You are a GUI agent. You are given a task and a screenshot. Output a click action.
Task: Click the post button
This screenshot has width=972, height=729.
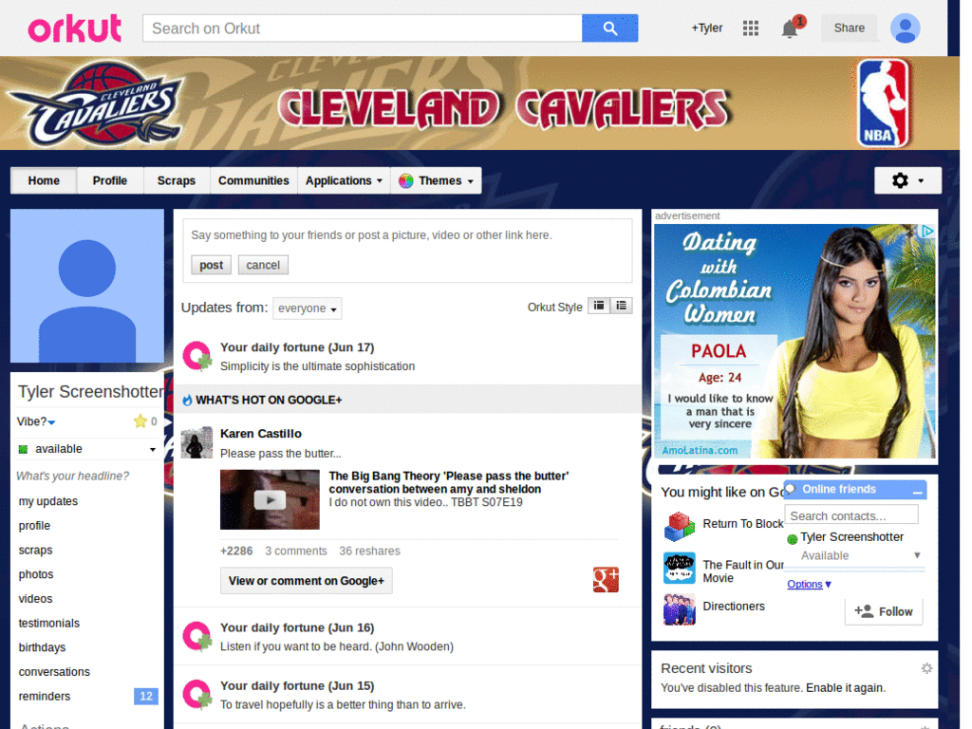[x=211, y=266]
